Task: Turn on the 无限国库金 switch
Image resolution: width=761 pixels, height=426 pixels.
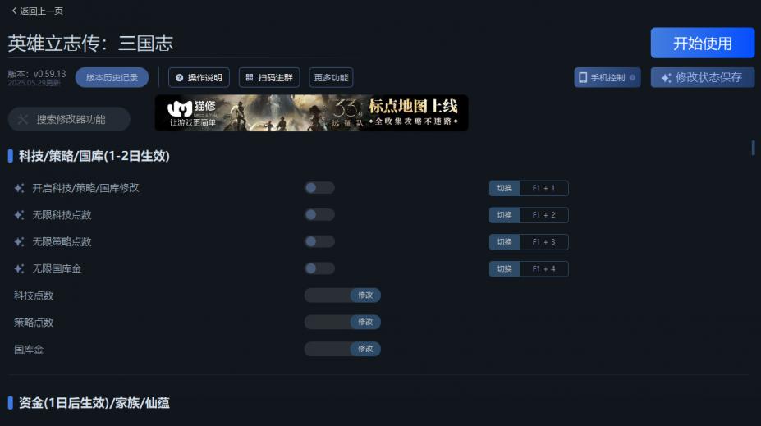Action: [x=319, y=268]
